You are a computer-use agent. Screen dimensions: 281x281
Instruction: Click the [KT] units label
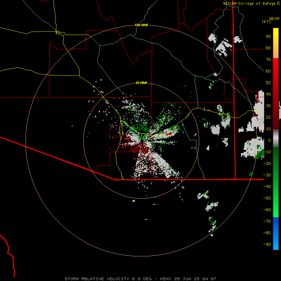pos(267,22)
